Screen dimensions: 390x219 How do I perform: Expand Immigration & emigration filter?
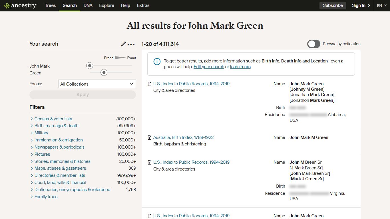[x=56, y=140]
